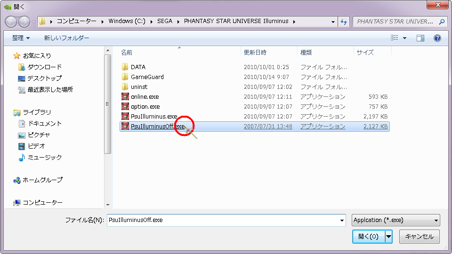
Task: Click the back navigation arrow
Action: [x=11, y=22]
